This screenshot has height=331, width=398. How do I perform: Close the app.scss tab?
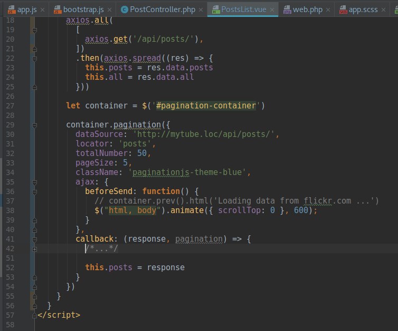[x=384, y=10]
